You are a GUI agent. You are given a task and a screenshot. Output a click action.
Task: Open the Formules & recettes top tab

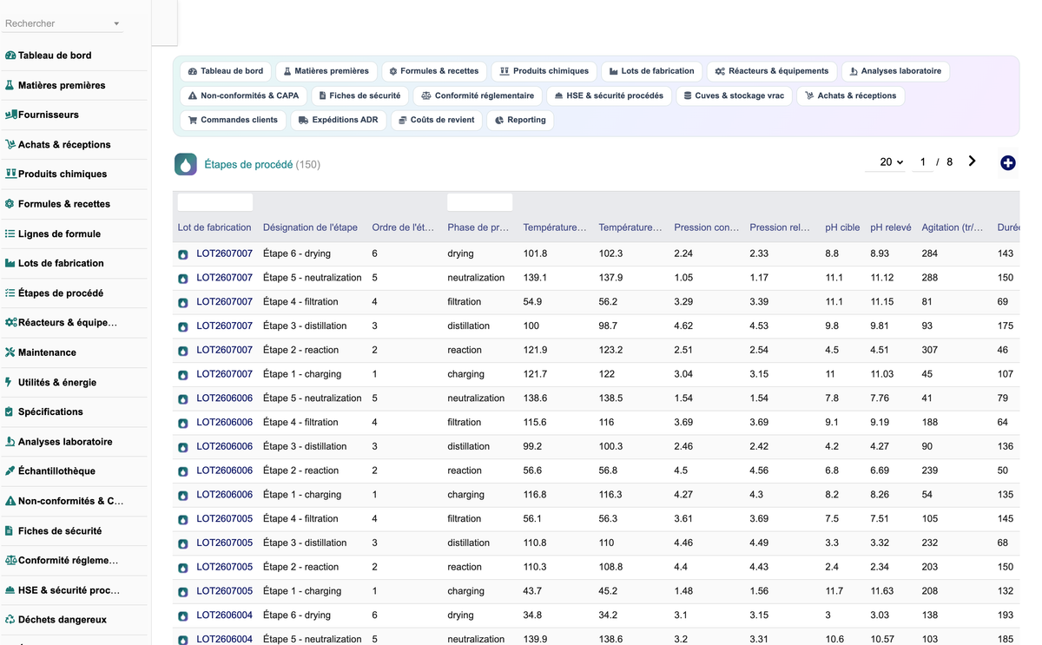(434, 71)
